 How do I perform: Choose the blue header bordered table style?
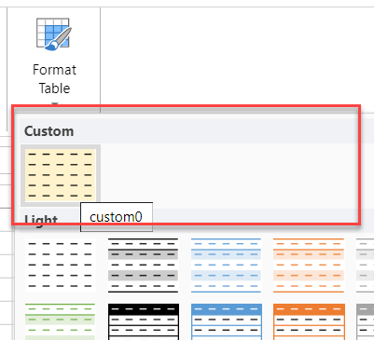(x=227, y=321)
